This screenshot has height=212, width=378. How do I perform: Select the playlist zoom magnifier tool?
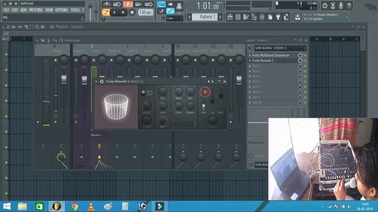[37, 27]
